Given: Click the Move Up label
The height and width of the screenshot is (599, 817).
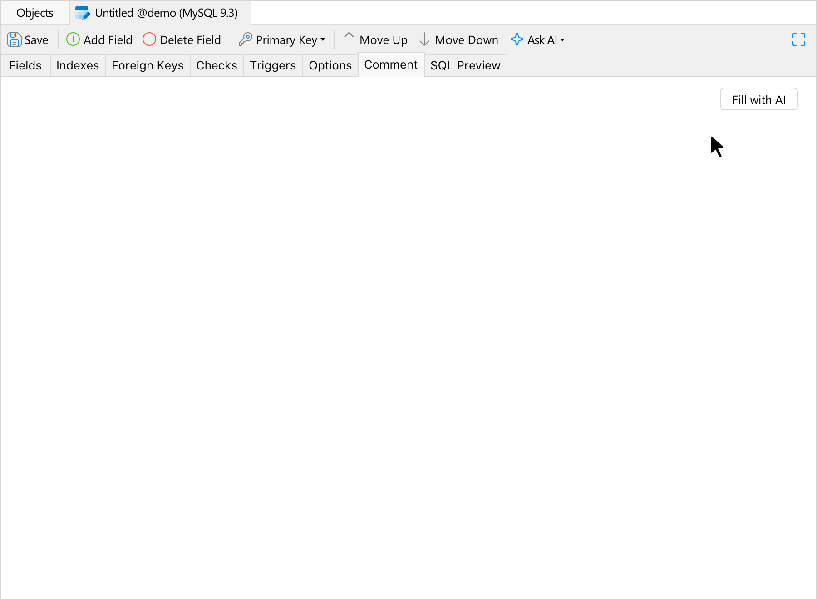Looking at the screenshot, I should [384, 40].
